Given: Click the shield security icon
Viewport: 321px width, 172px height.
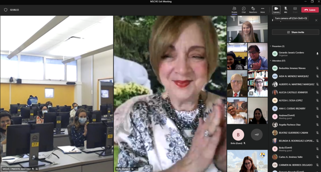Looking at the screenshot, I should (x=5, y=10).
